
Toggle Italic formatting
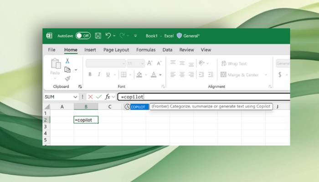[x=99, y=75]
